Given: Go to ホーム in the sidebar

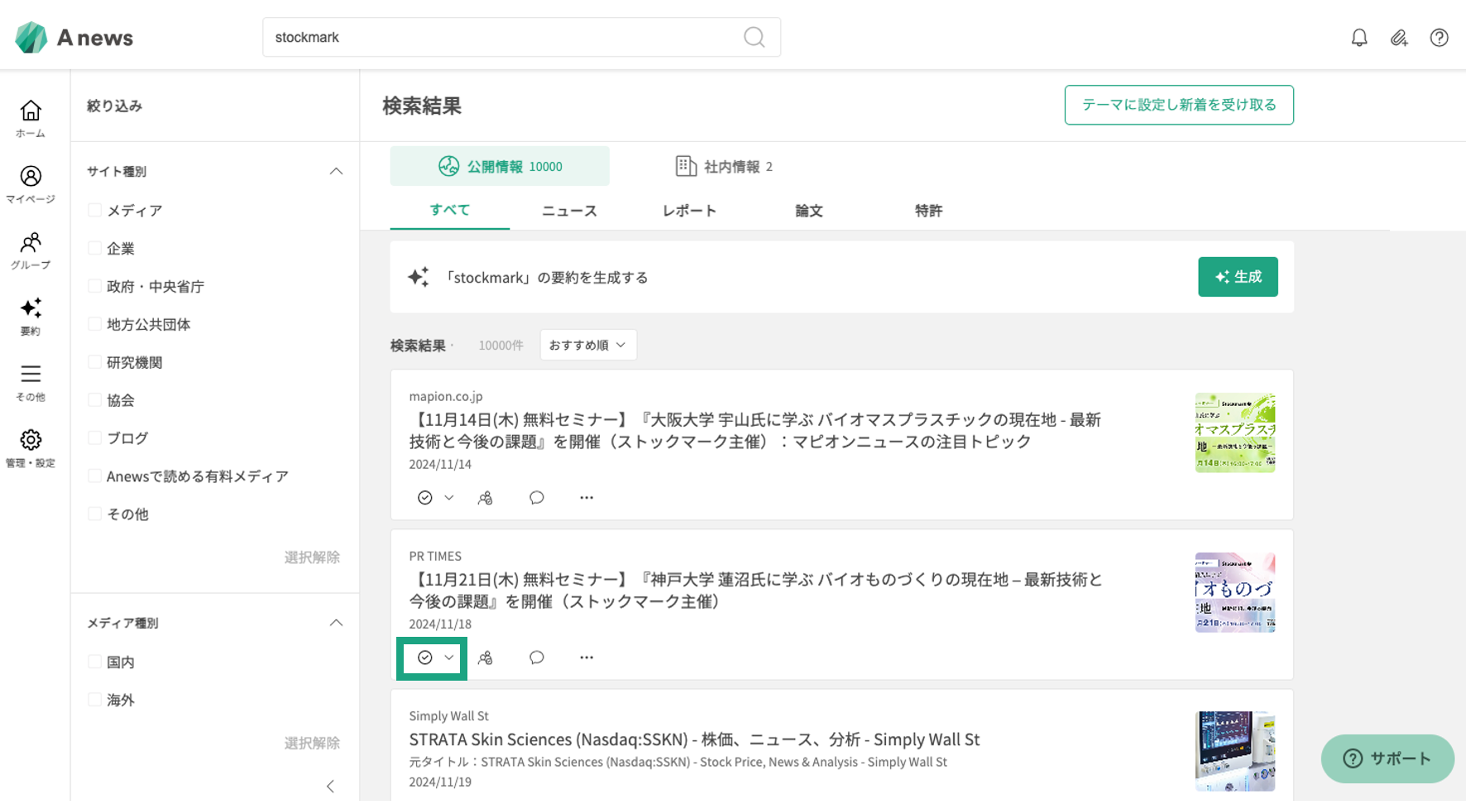Looking at the screenshot, I should click(x=30, y=118).
